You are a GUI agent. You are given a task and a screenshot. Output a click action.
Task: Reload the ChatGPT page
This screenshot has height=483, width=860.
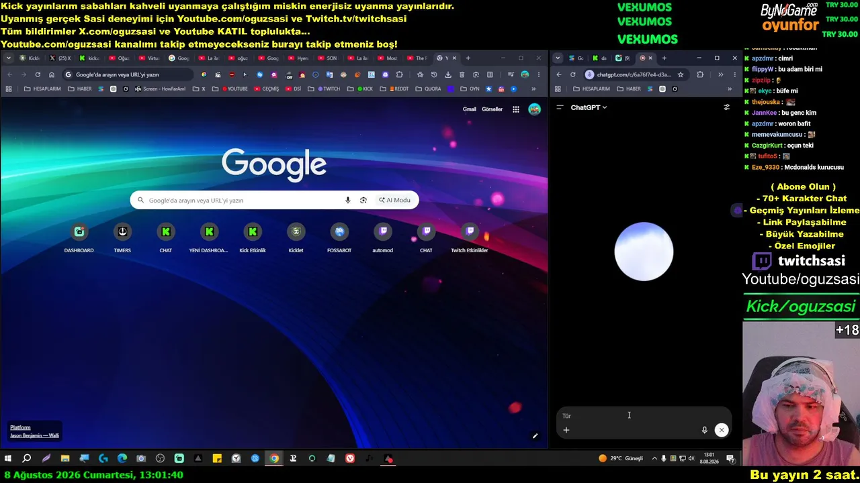pyautogui.click(x=572, y=74)
